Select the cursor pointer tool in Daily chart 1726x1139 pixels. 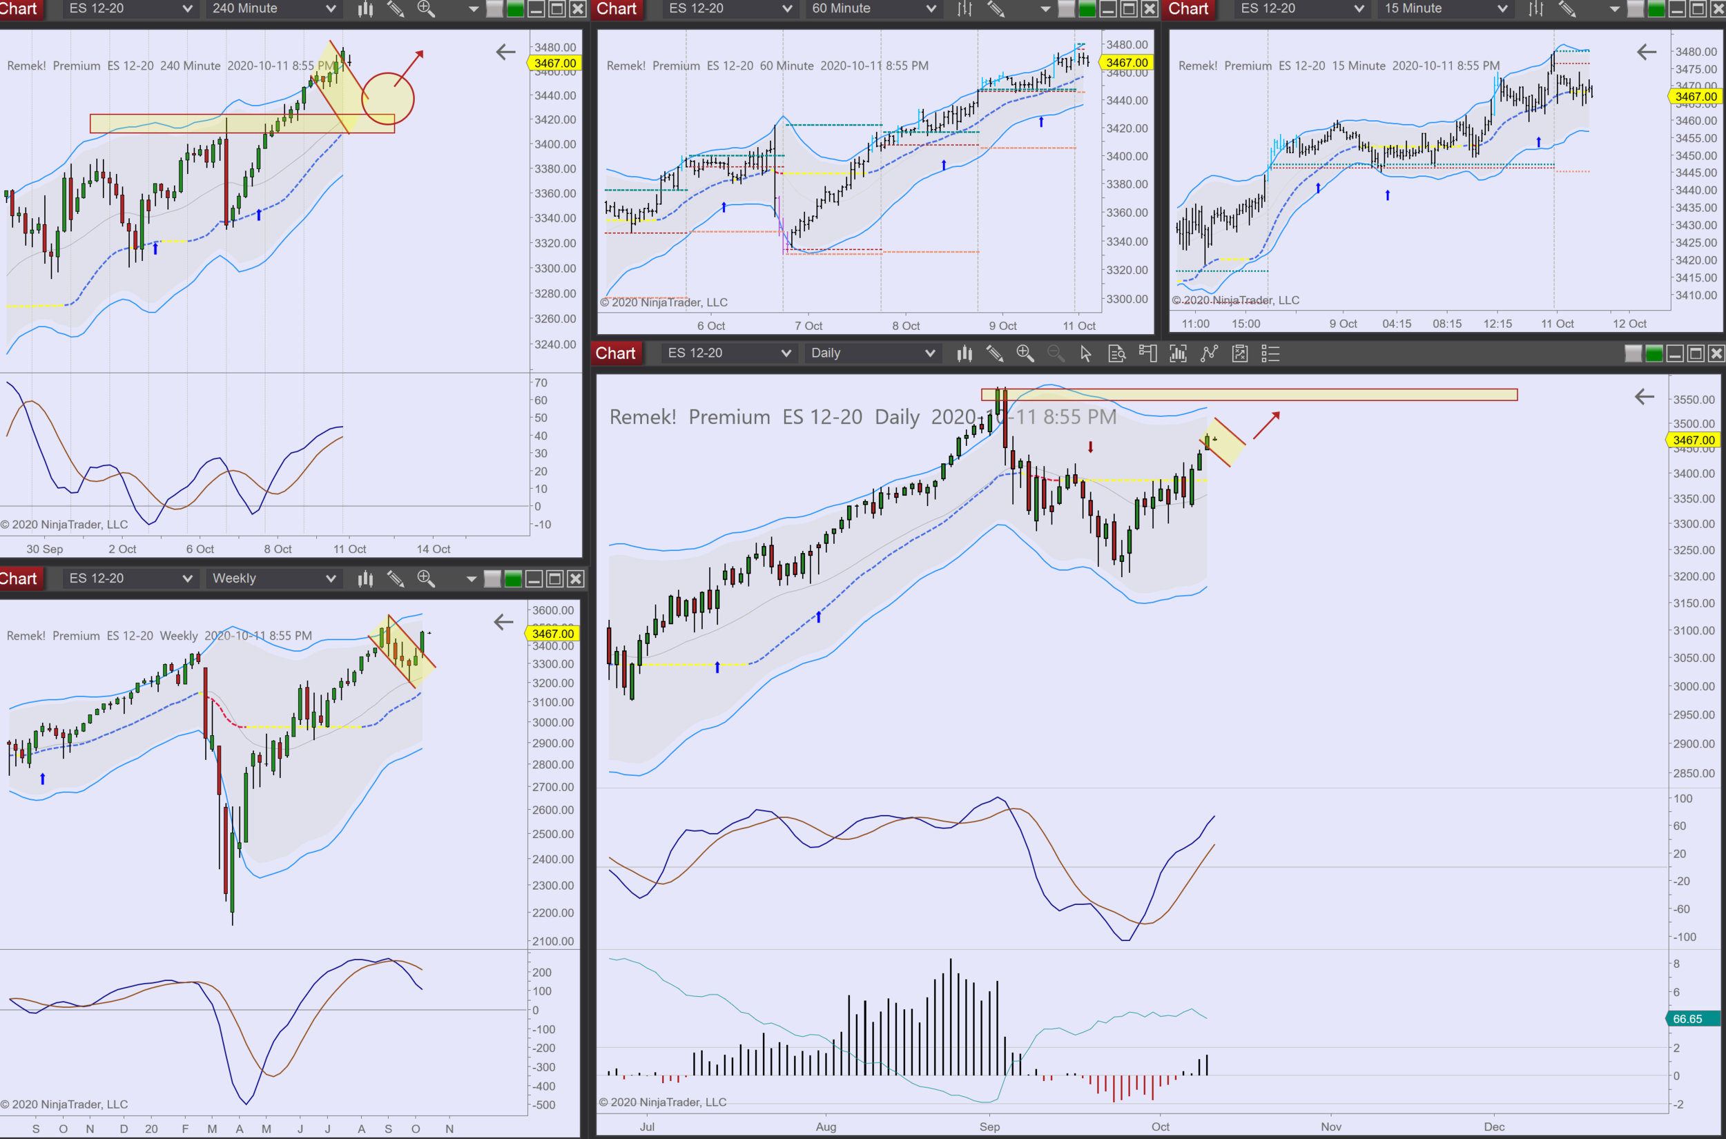1085,353
